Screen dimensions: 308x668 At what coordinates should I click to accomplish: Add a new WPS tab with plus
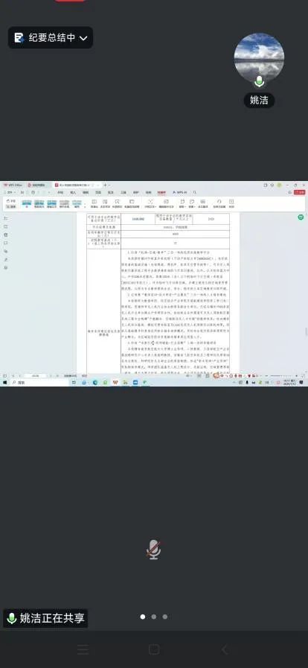[105, 185]
